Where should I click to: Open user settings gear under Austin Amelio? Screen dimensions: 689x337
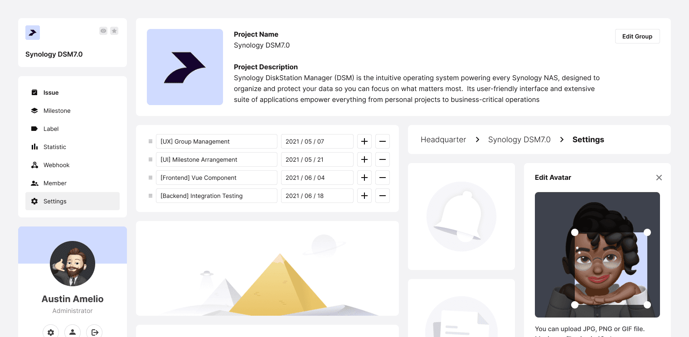51,332
